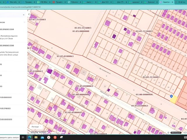The image size is (187, 140).
Task: Switch to the Дом 275 browser tab
Action: point(120,2)
